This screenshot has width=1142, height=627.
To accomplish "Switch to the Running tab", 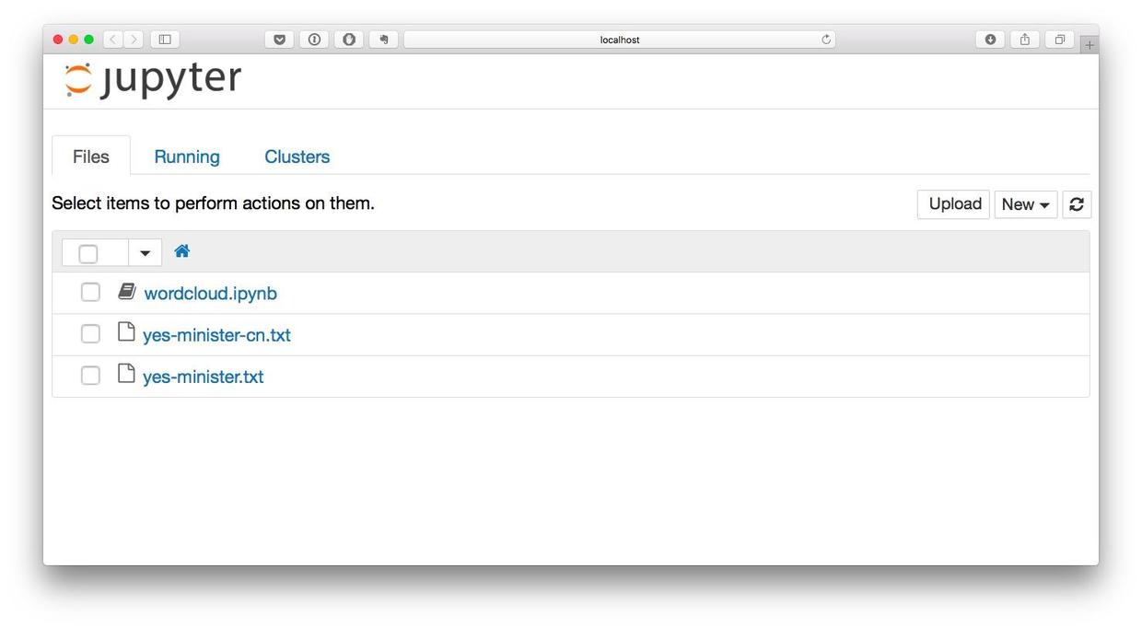I will [x=187, y=157].
